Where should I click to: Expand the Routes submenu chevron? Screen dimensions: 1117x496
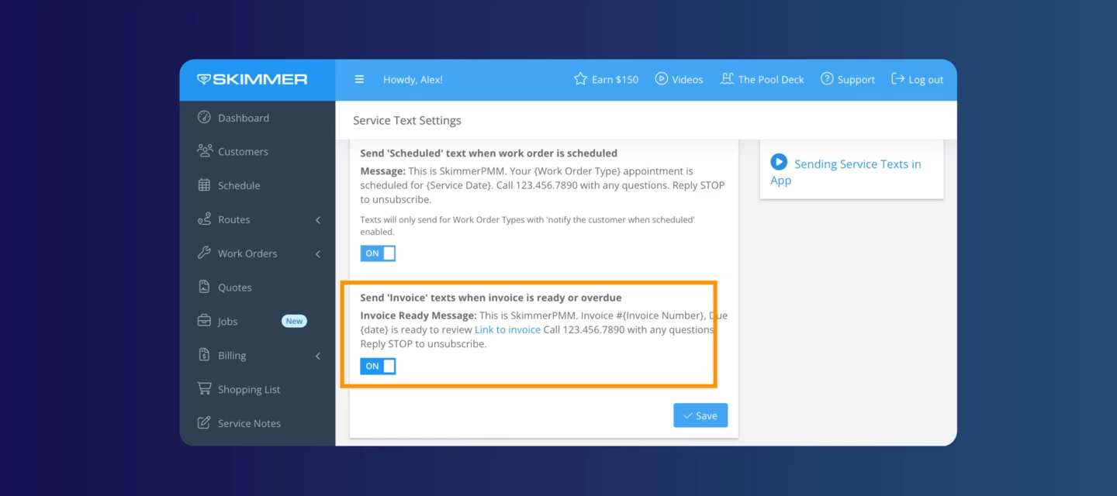318,220
